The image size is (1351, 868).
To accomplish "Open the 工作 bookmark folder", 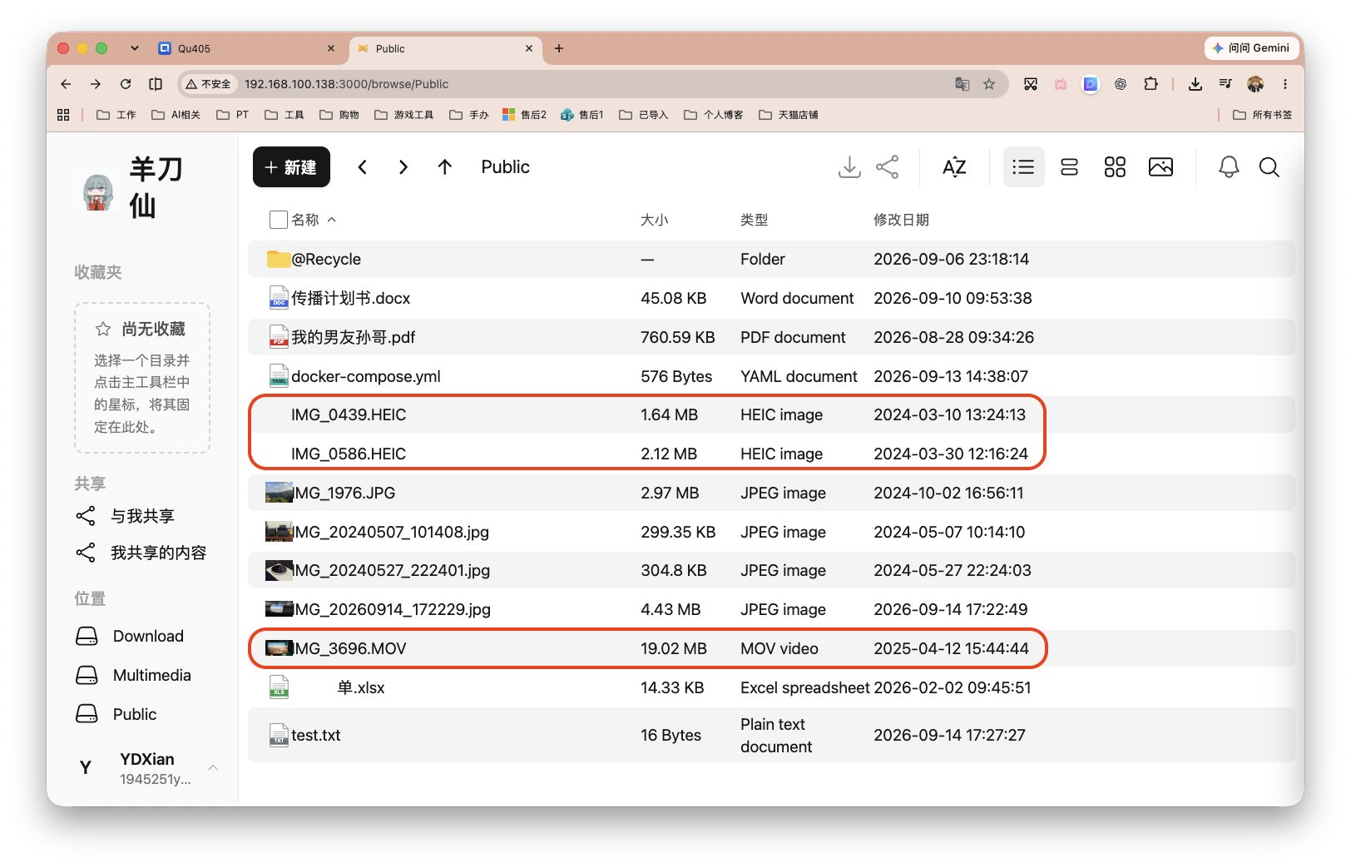I will [116, 115].
